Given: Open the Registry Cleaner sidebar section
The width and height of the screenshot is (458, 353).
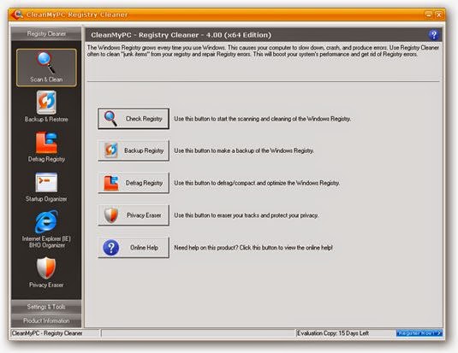Looking at the screenshot, I should (46, 34).
